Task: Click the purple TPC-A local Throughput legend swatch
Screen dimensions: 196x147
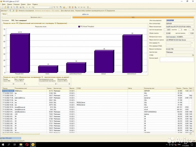Action: click(x=79, y=27)
